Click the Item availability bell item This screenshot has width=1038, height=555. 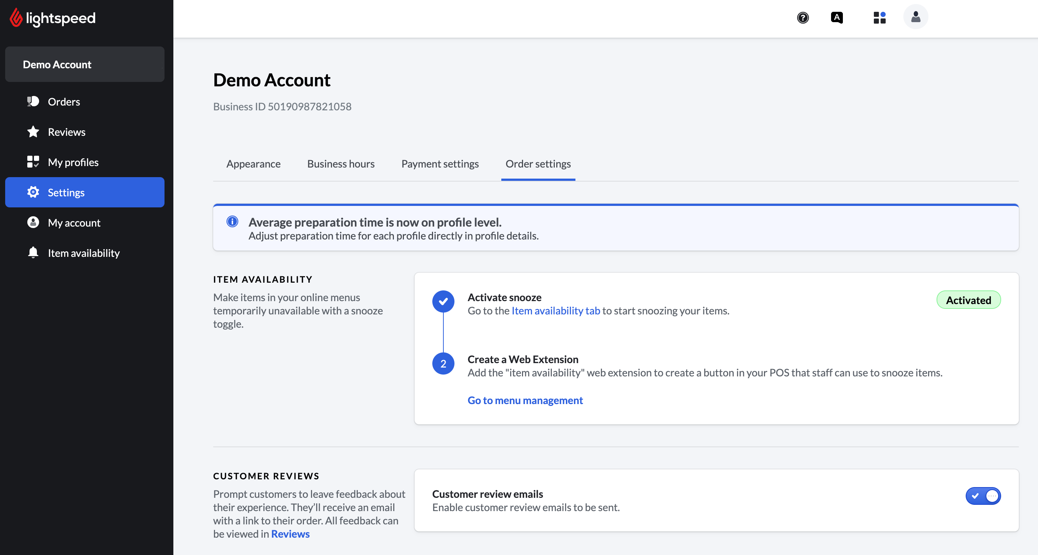83,253
